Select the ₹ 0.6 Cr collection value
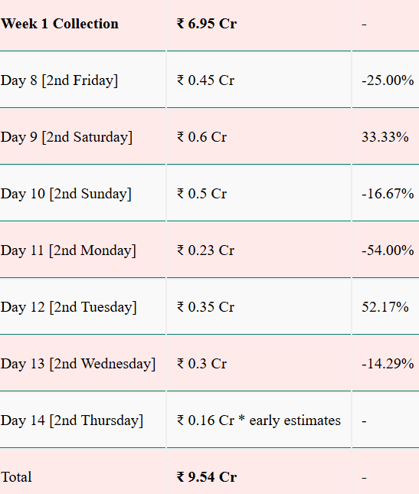This screenshot has width=419, height=494. pyautogui.click(x=201, y=137)
